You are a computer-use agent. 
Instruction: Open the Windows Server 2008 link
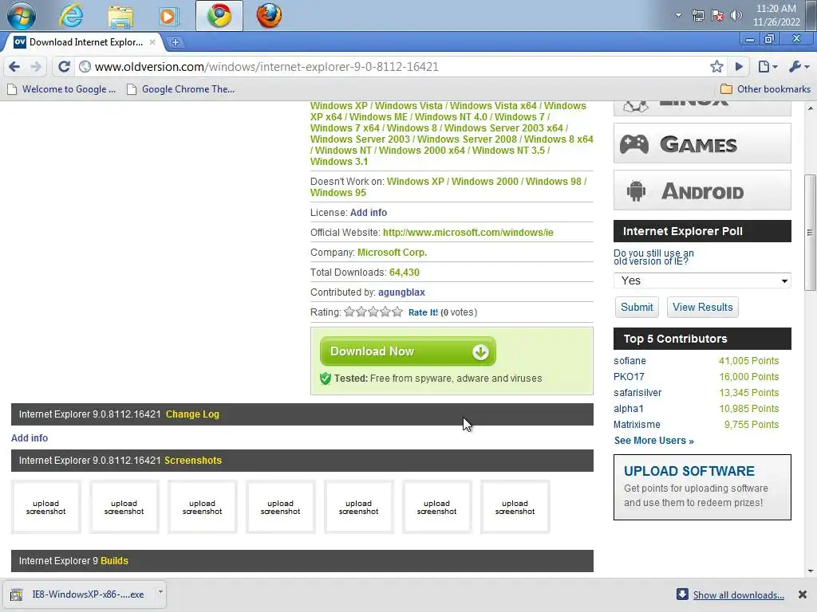(x=467, y=139)
